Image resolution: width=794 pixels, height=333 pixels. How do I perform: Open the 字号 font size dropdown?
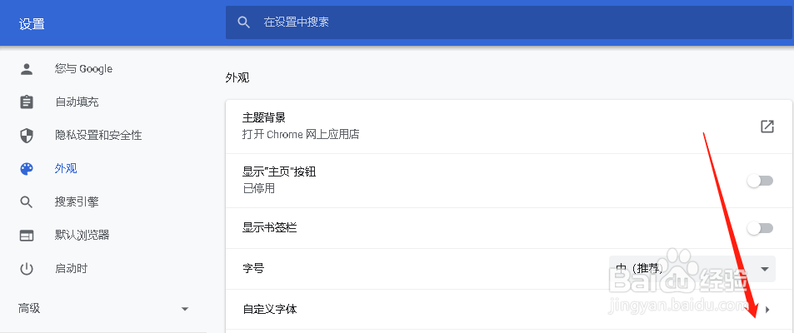pos(692,269)
